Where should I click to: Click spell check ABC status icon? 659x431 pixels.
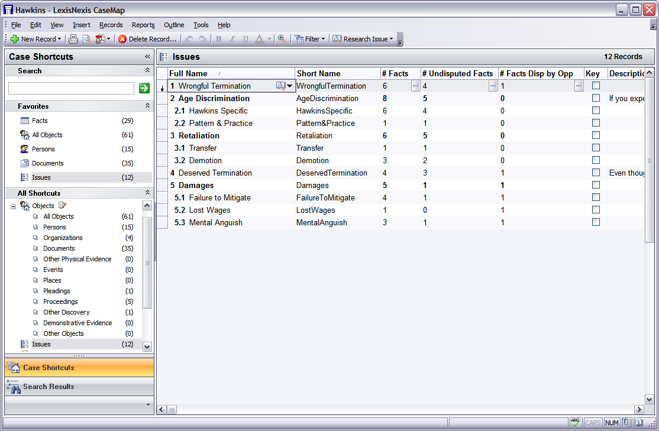pos(576,422)
